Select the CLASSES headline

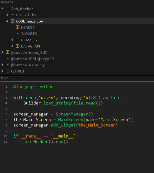tap(29, 40)
